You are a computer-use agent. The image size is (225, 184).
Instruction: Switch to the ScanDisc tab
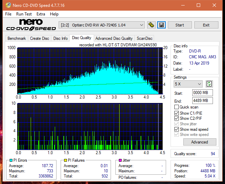coord(144,38)
